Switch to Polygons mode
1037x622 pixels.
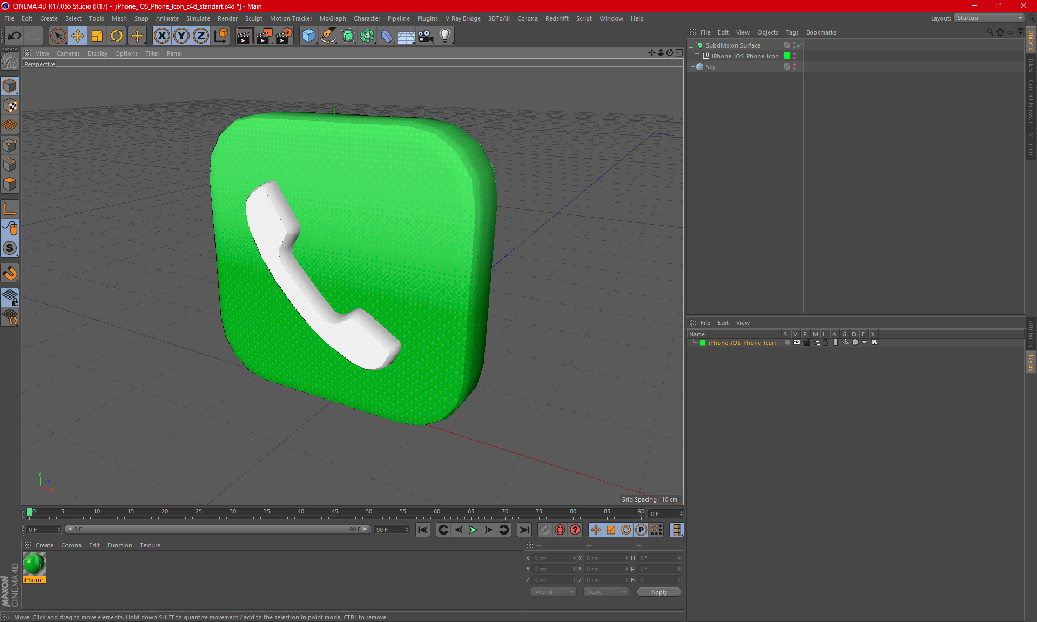(10, 184)
